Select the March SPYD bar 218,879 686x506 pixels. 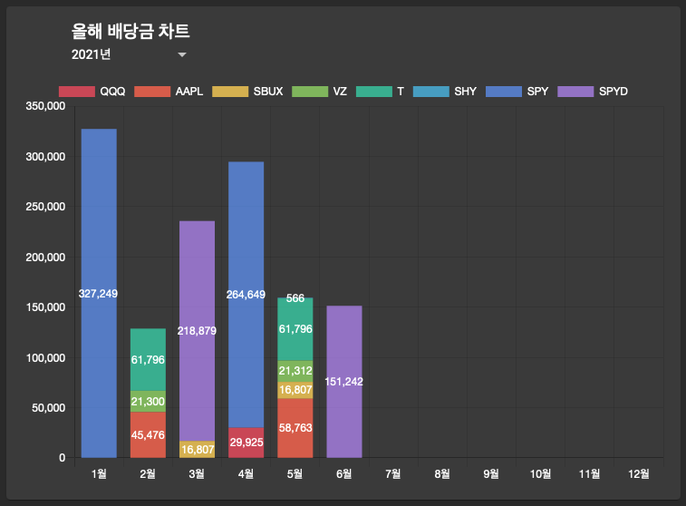click(197, 331)
